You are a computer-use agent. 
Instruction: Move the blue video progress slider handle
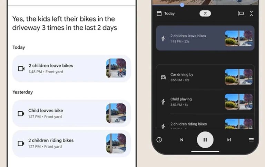coord(182,5)
